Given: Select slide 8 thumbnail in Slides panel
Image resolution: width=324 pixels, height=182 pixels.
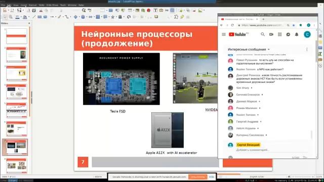Looking at the screenshot, I should [17, 166].
